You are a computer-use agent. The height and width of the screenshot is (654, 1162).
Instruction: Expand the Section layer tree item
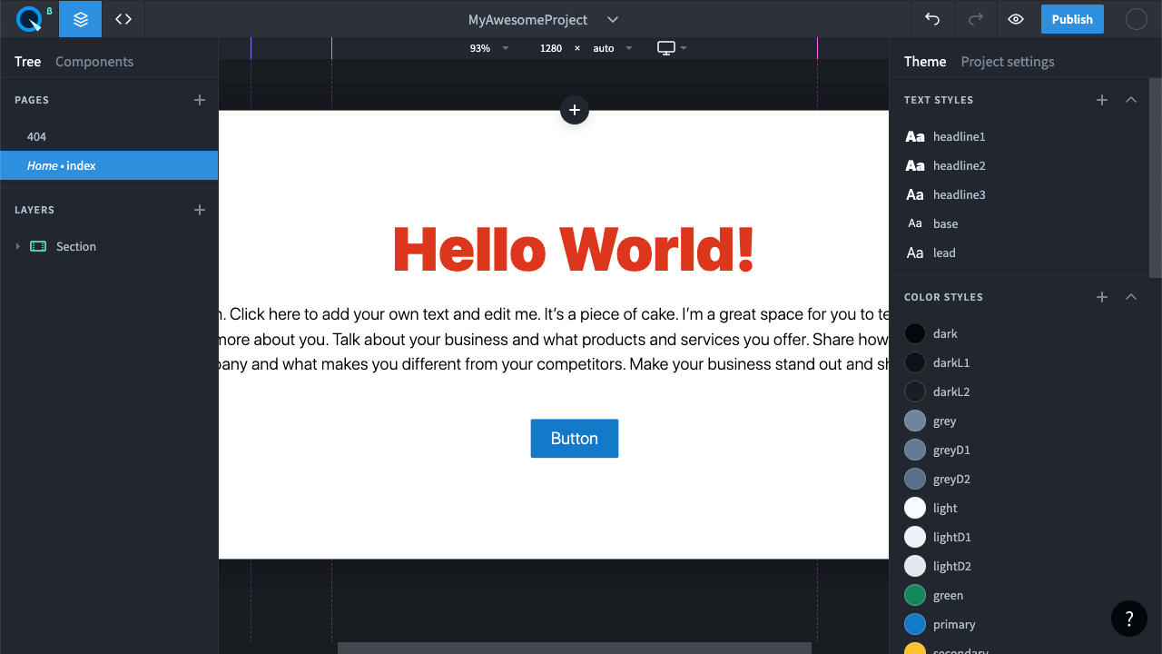click(x=17, y=246)
